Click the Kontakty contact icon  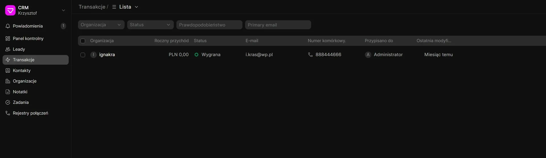(x=8, y=71)
